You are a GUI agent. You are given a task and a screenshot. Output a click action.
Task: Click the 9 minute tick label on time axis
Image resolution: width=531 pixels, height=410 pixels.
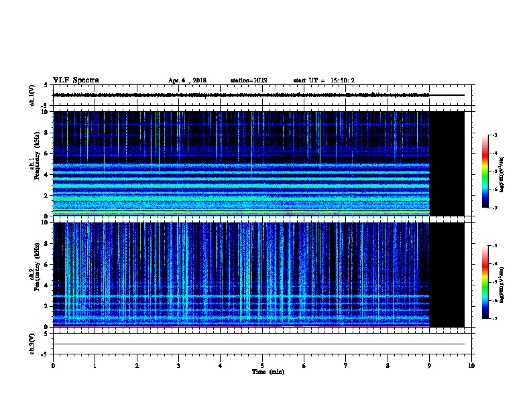pyautogui.click(x=429, y=366)
